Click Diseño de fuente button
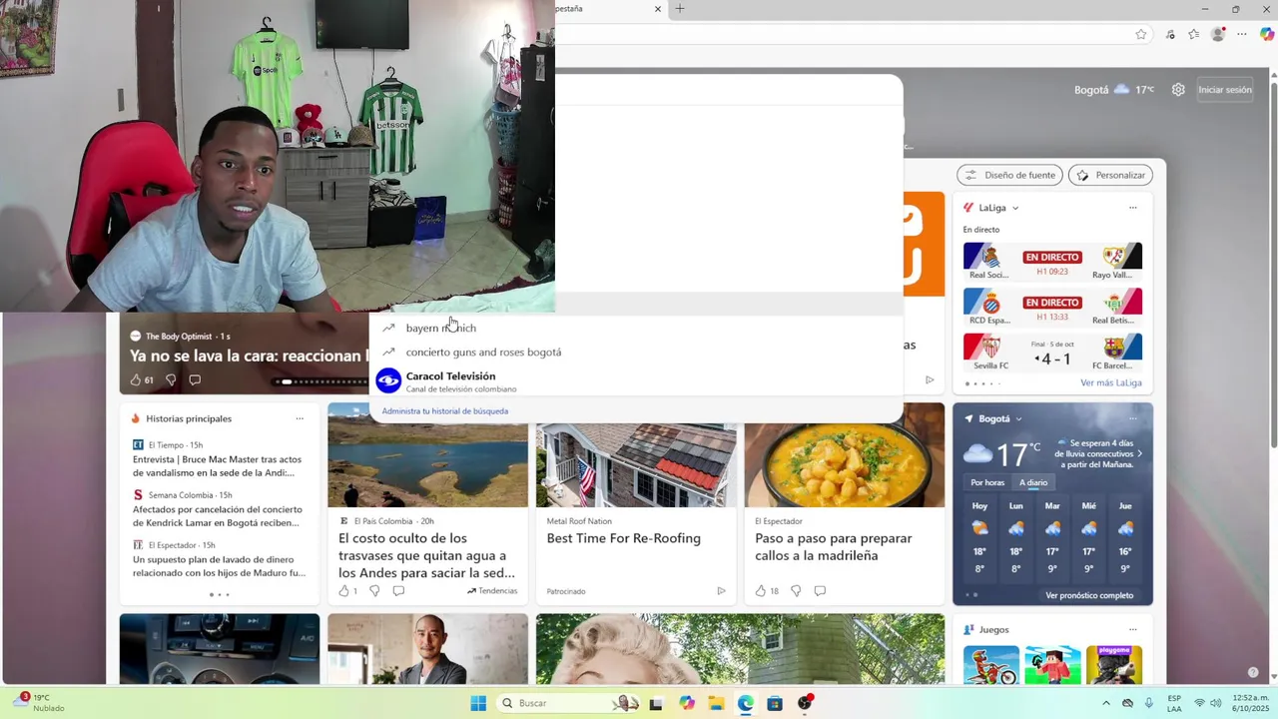 1010,175
